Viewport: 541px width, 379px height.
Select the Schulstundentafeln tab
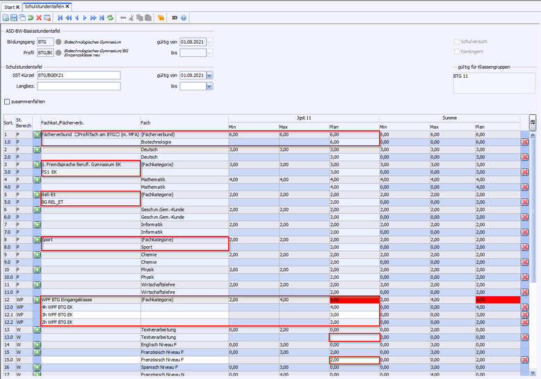44,6
